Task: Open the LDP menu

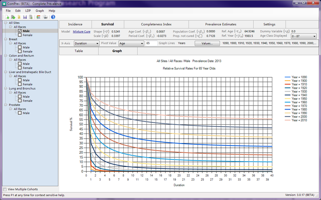Action: coord(29,10)
